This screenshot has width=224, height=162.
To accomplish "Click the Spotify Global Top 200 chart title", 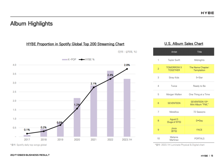I will pyautogui.click(x=75, y=44).
